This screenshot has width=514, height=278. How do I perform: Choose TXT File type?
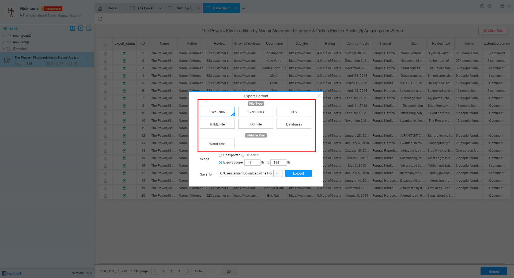[x=256, y=124]
